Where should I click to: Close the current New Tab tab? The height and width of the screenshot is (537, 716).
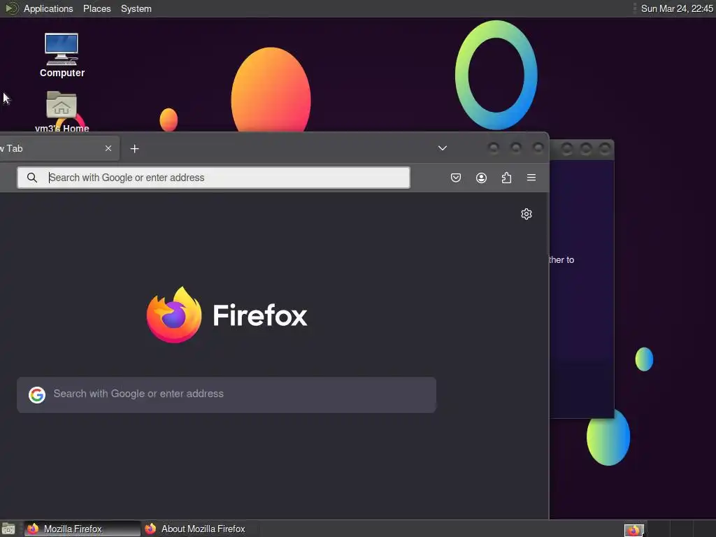(108, 148)
